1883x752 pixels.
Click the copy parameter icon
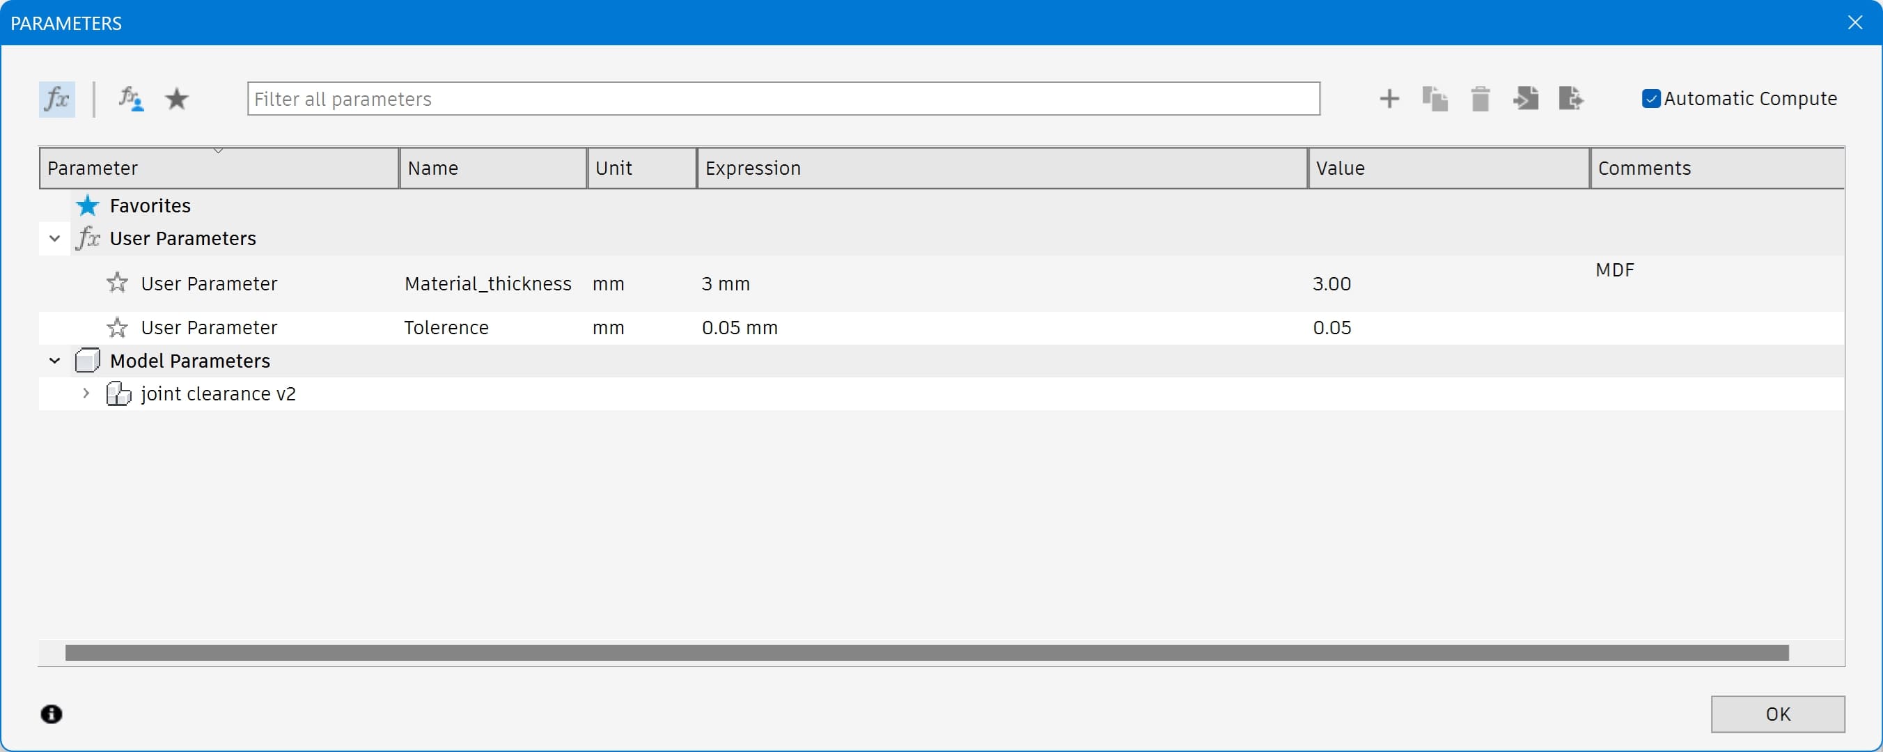(x=1435, y=99)
